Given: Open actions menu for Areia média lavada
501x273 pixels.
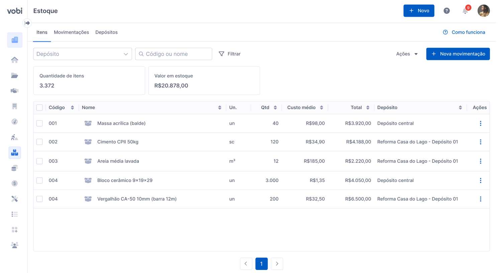Looking at the screenshot, I should [480, 161].
